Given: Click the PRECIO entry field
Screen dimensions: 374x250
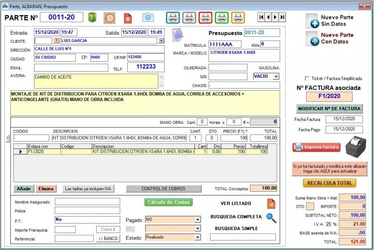Looking at the screenshot, I should point(234,138).
